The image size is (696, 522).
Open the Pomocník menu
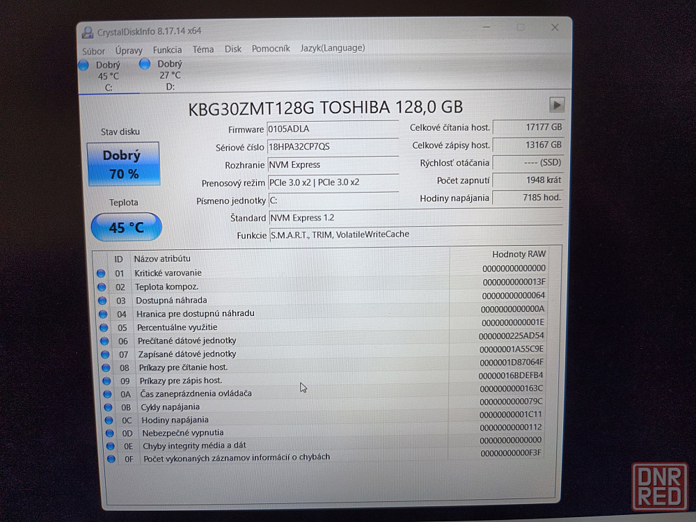coord(271,49)
